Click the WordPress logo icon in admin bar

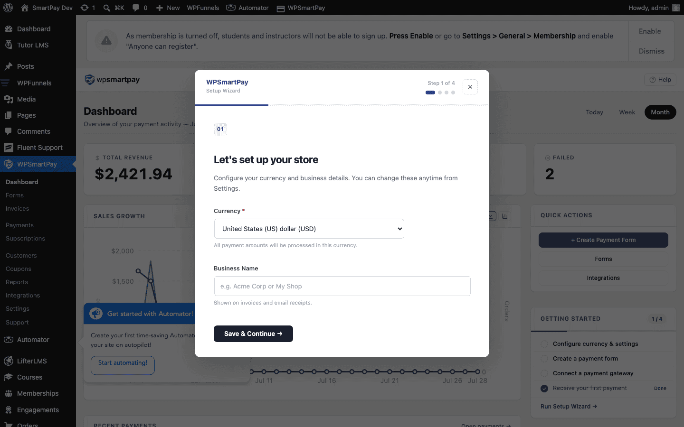point(8,8)
